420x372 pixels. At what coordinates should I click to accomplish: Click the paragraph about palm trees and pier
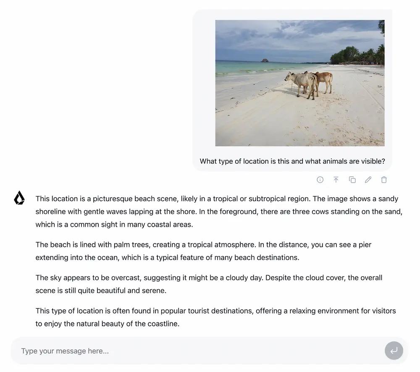203,251
